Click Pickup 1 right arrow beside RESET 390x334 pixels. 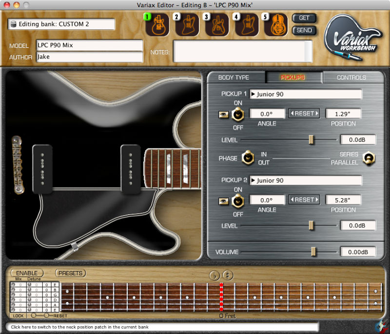317,113
